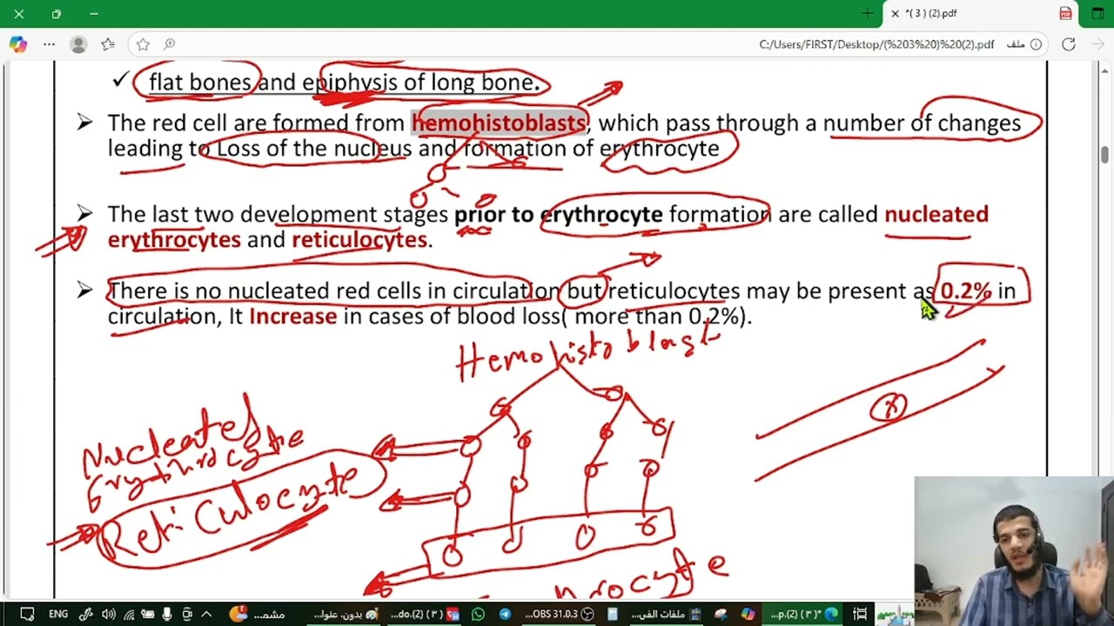Check battery status tray icon

click(148, 614)
